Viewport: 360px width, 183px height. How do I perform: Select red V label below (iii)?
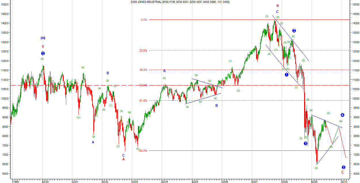pos(43,46)
